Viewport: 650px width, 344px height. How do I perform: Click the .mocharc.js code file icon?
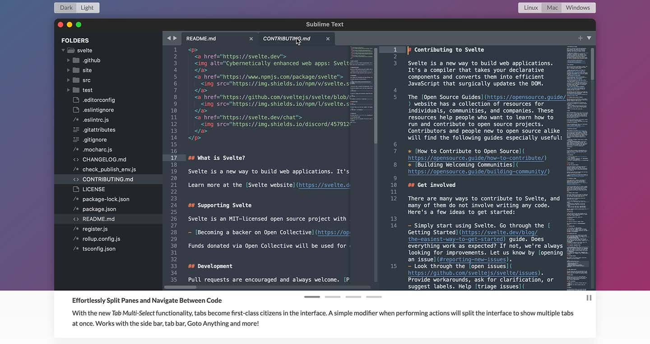tap(76, 150)
